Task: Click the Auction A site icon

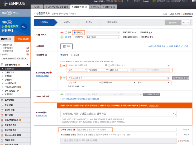Action: [x=62, y=32]
